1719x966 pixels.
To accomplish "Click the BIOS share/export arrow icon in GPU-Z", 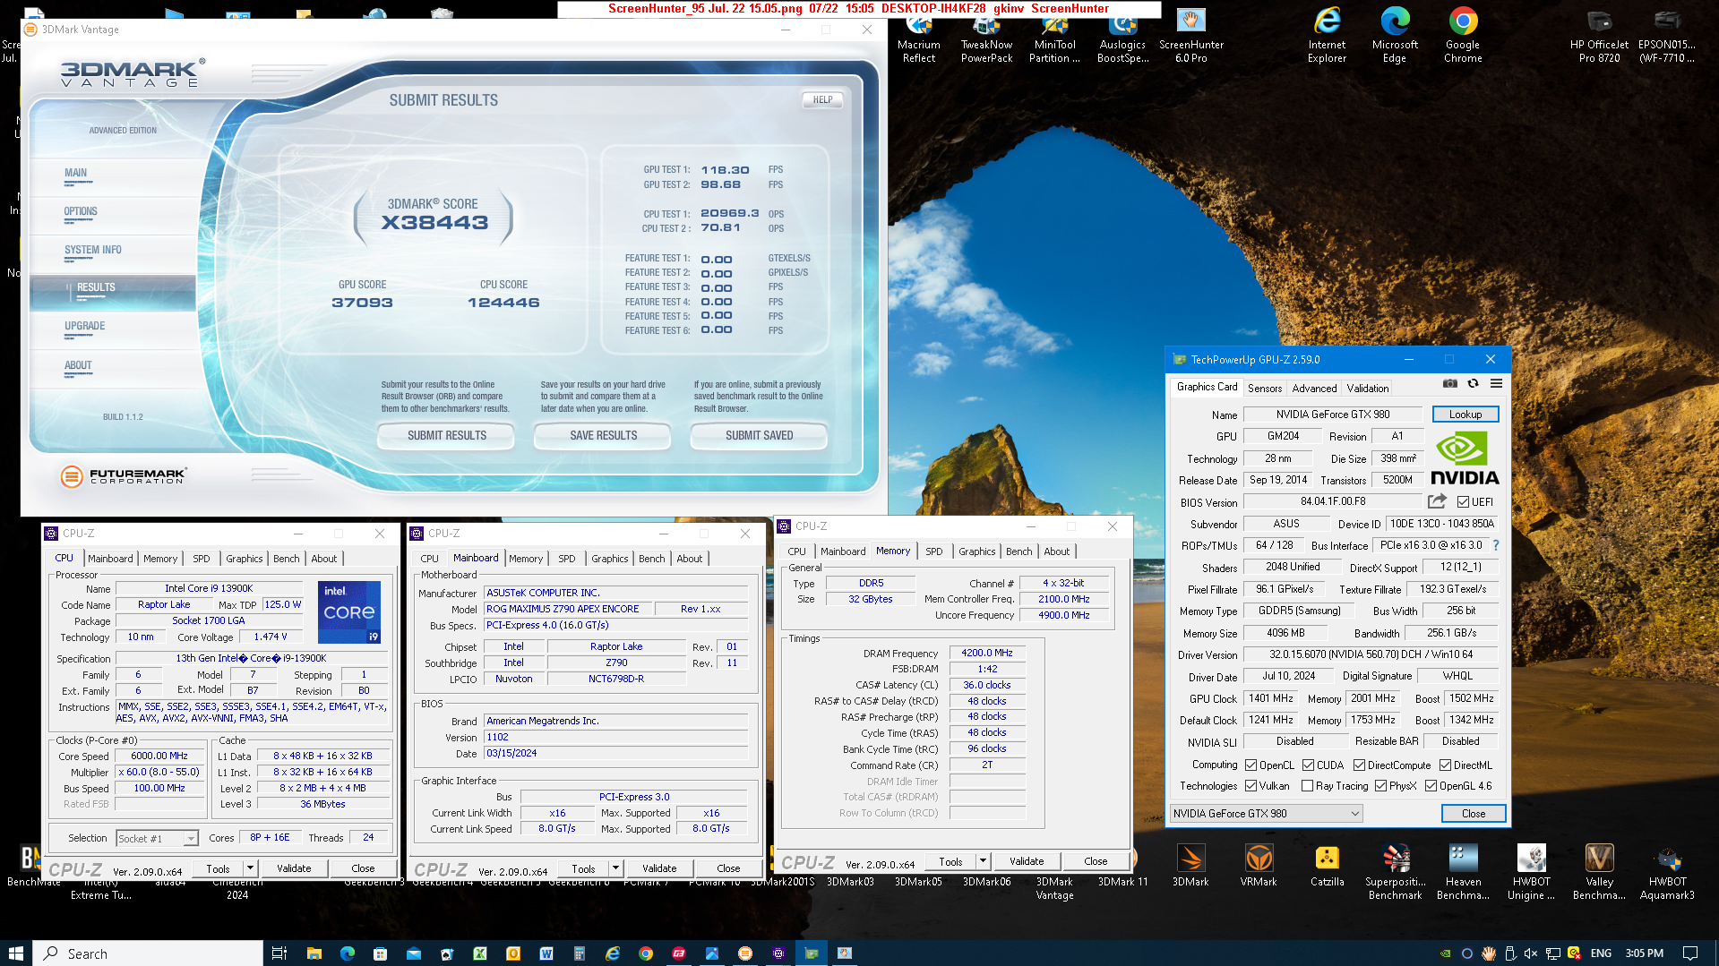I will (1437, 501).
